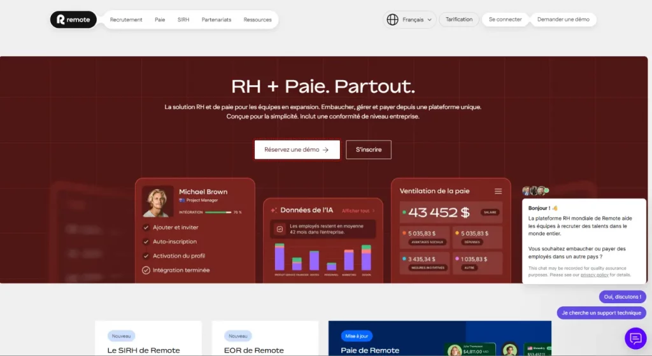Toggle the Intégration terminée checkmark
Image resolution: width=652 pixels, height=356 pixels.
click(146, 270)
